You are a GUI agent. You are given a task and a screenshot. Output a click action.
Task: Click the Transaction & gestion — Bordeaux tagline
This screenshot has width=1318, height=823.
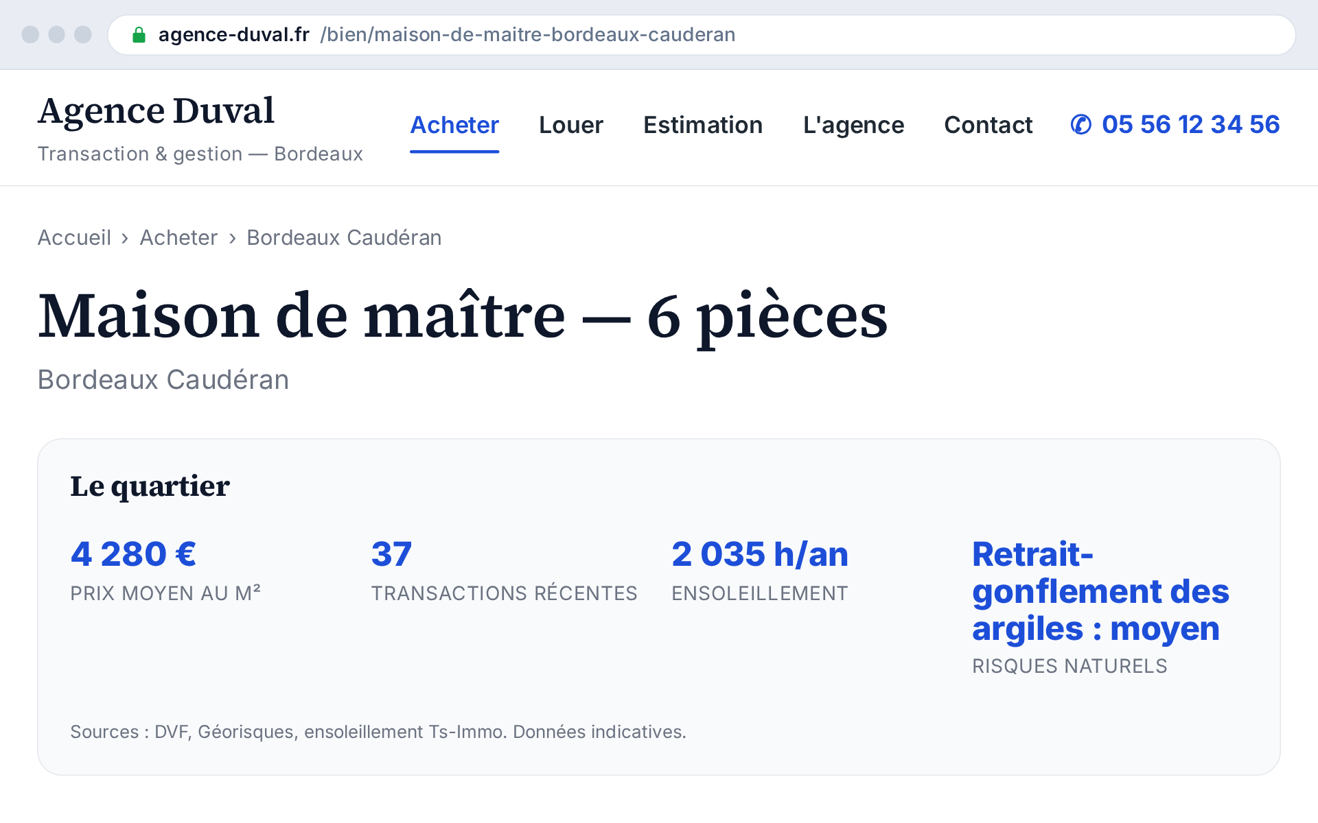200,154
